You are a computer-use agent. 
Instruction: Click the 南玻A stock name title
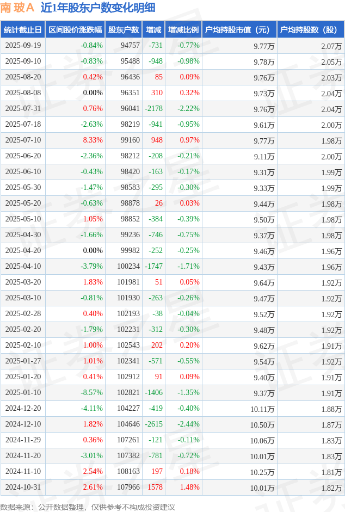coord(17,8)
